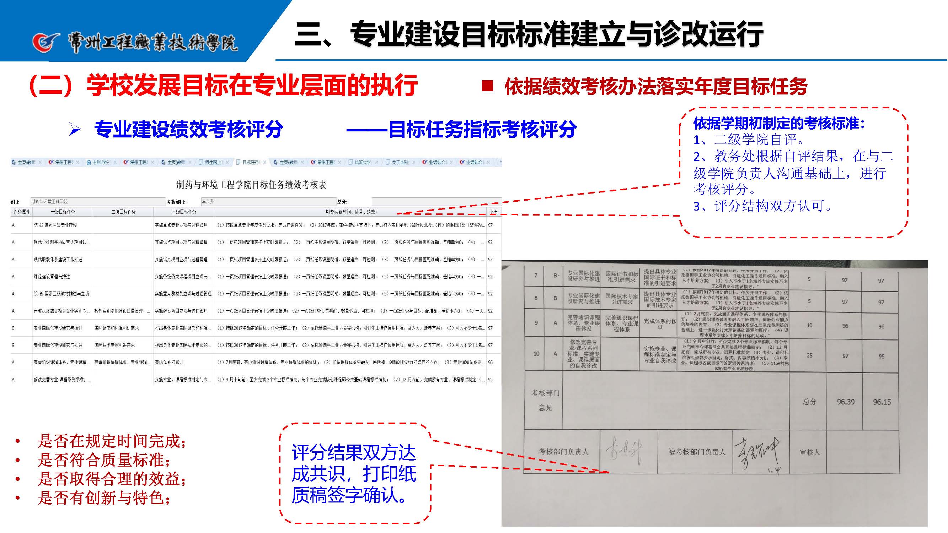Screen dimensions: 948x533
Task: Switch to the 师生网上 tab
Action: click(213, 162)
